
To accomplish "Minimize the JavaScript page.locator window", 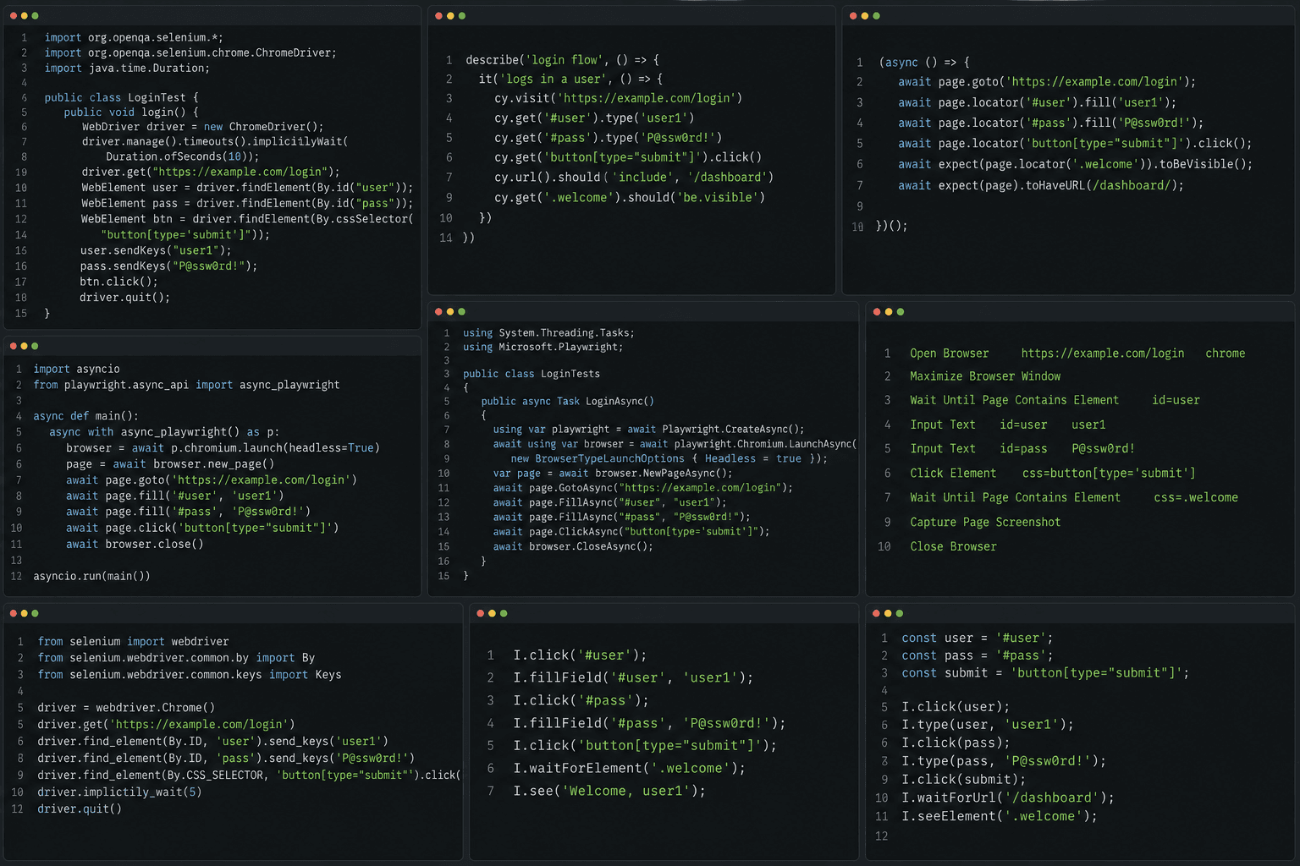I will coord(865,16).
